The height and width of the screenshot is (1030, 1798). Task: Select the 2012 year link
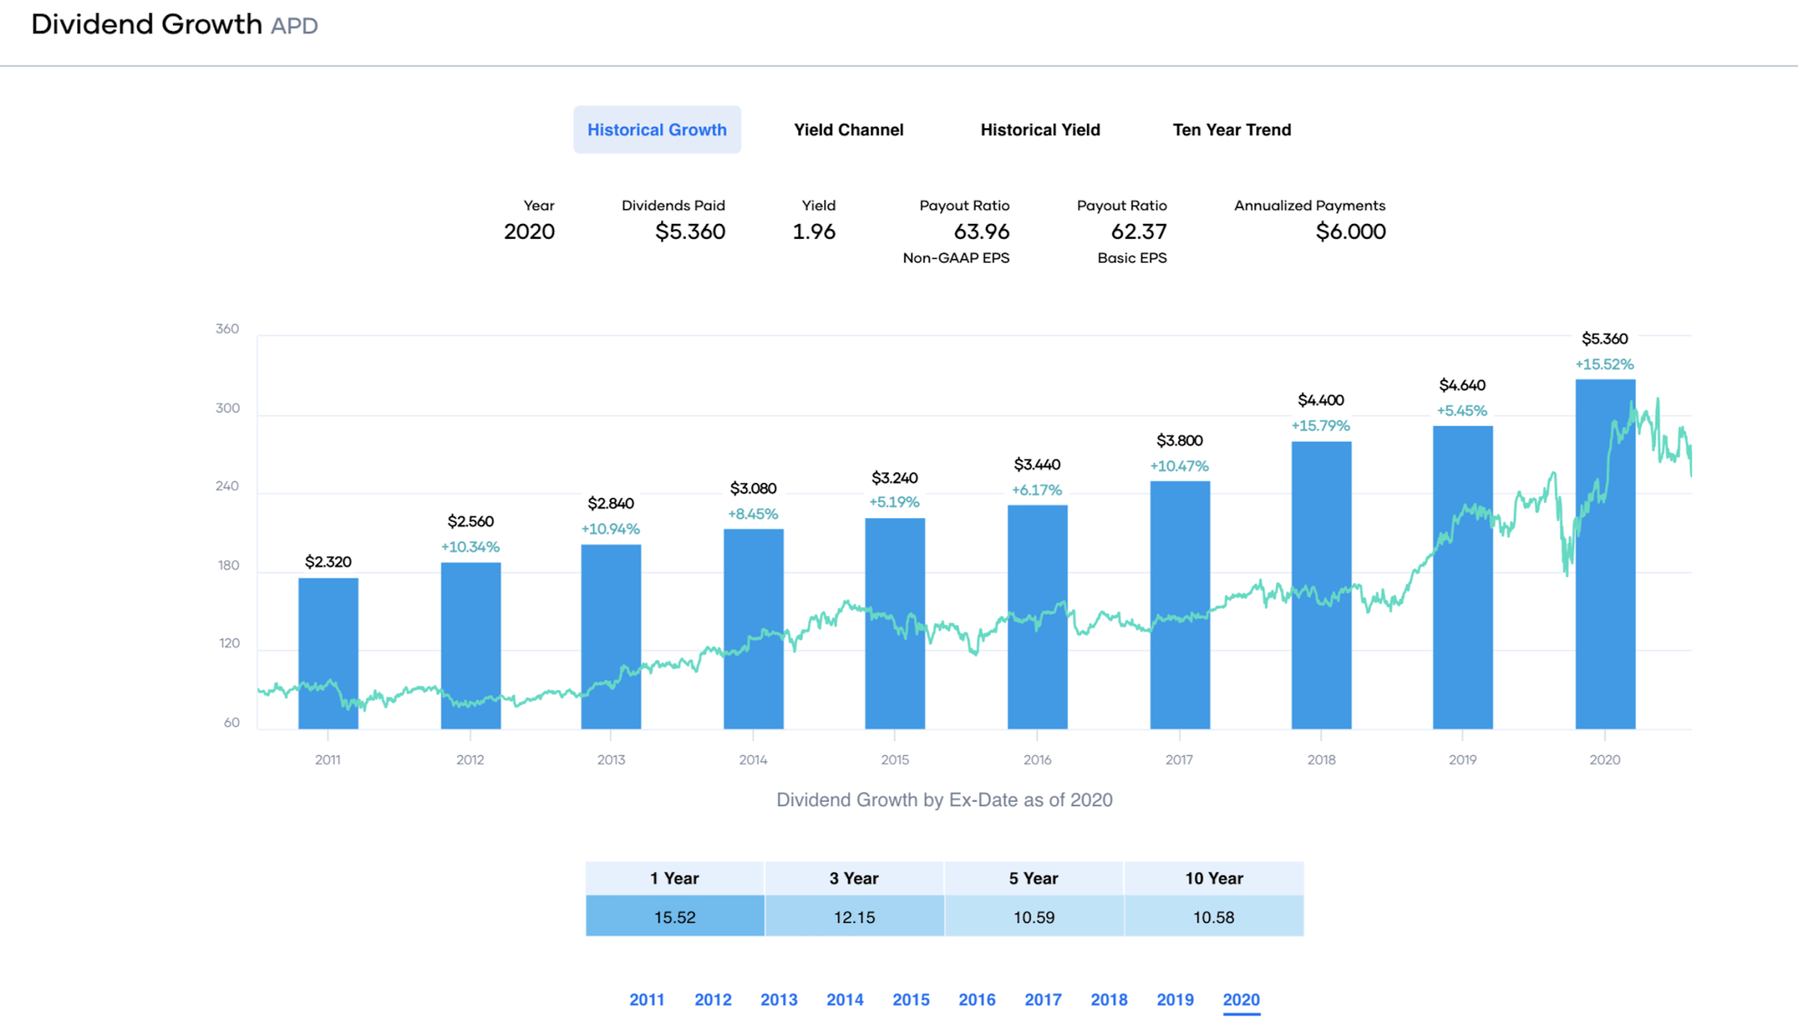pyautogui.click(x=712, y=999)
